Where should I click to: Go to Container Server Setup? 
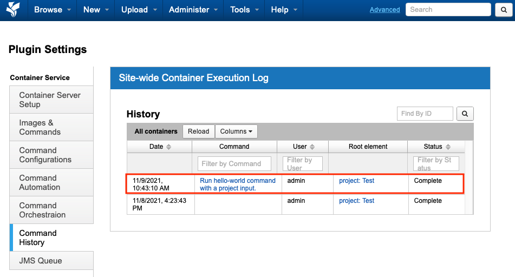point(50,100)
